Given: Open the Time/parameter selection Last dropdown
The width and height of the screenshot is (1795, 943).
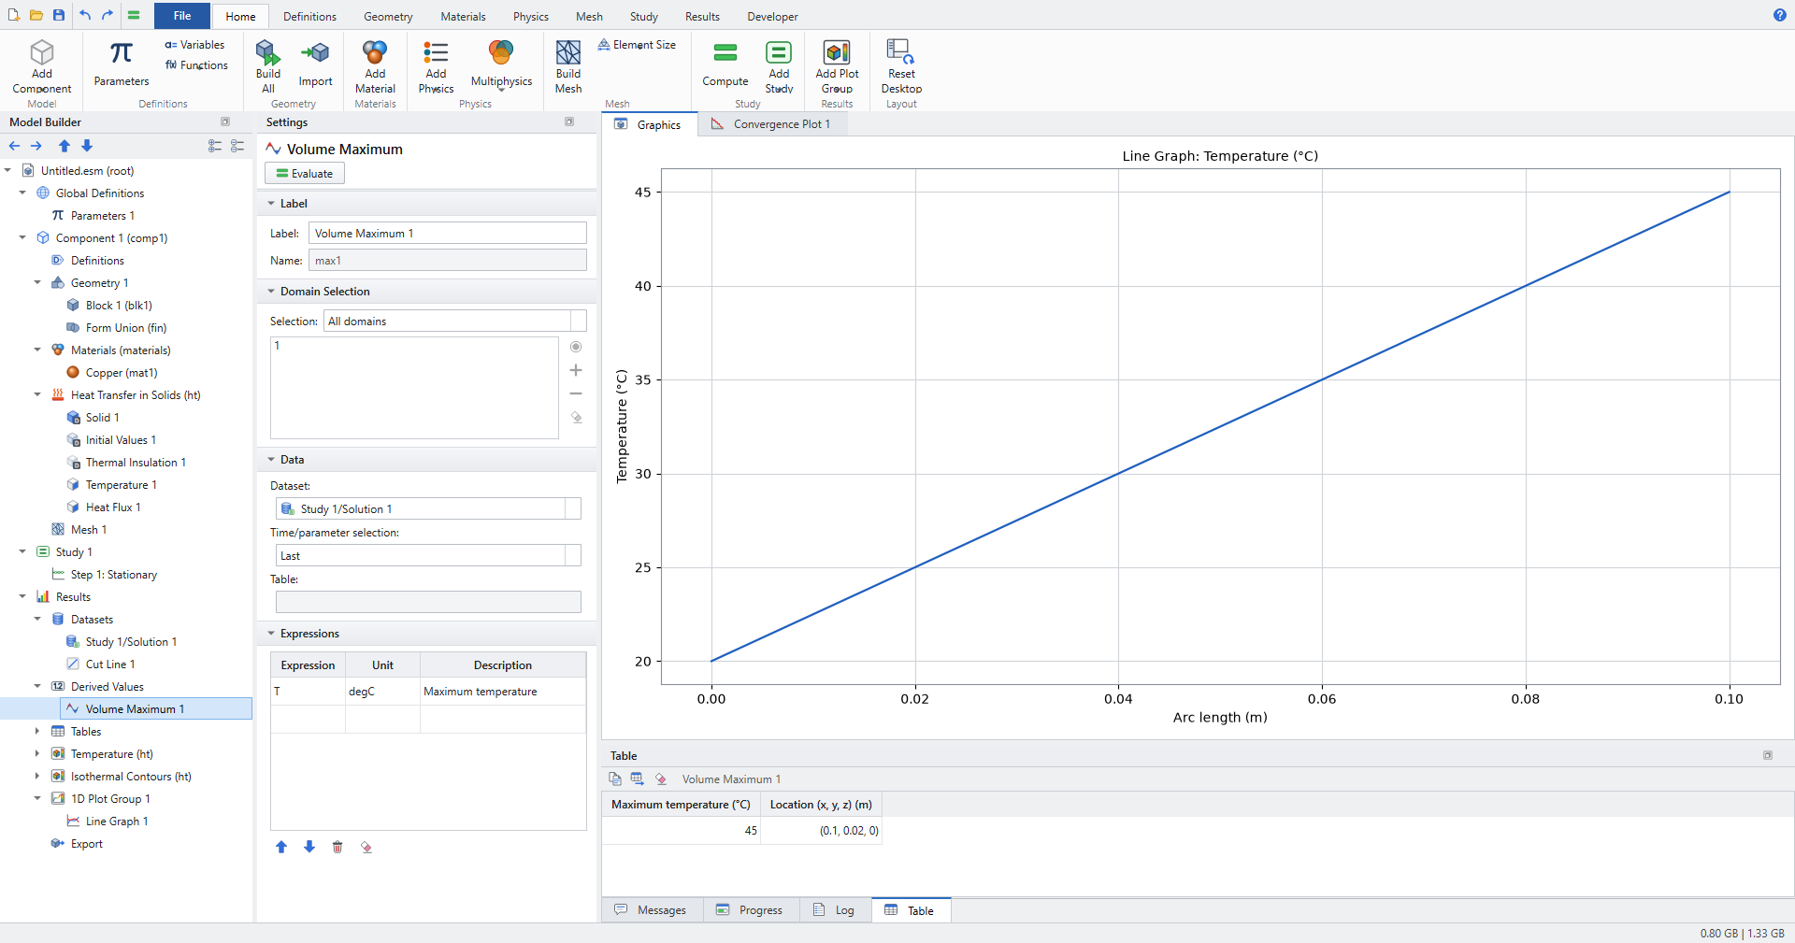Looking at the screenshot, I should [x=428, y=555].
